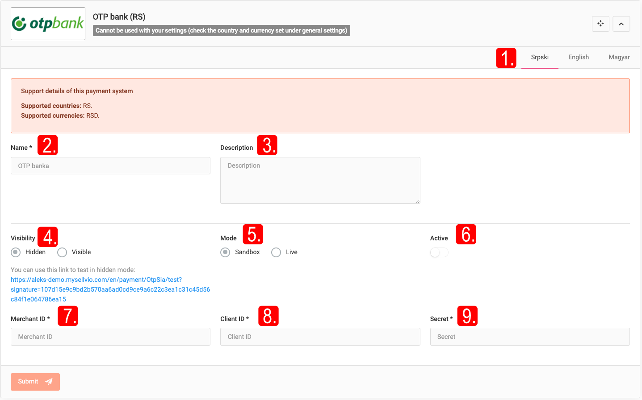642x400 pixels.
Task: Click the OTP bank logo
Action: click(48, 24)
